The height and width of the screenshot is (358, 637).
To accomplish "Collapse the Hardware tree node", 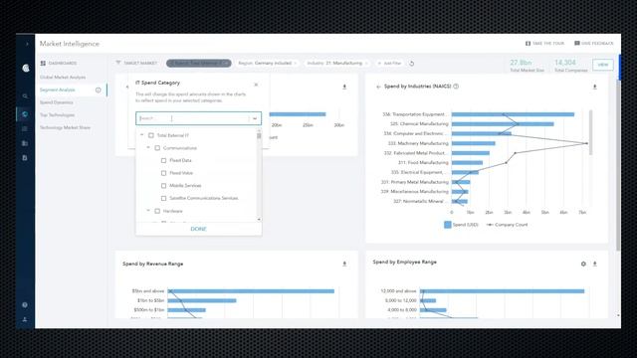I will pos(148,211).
